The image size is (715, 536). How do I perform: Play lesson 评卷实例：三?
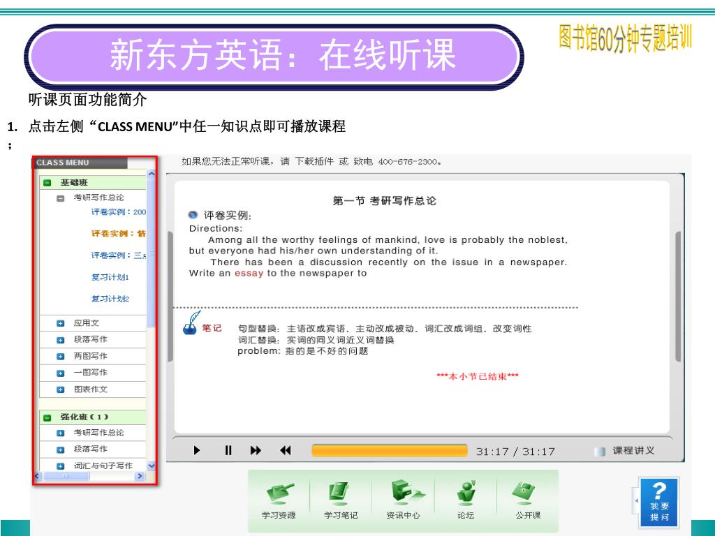[x=119, y=255]
